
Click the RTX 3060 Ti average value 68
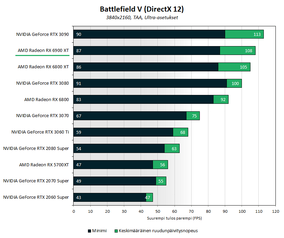[x=183, y=132]
